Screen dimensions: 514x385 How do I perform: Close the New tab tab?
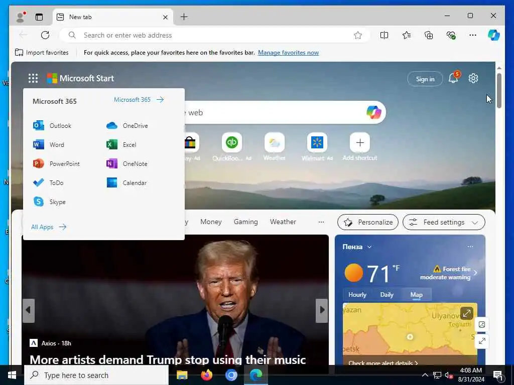tap(165, 17)
